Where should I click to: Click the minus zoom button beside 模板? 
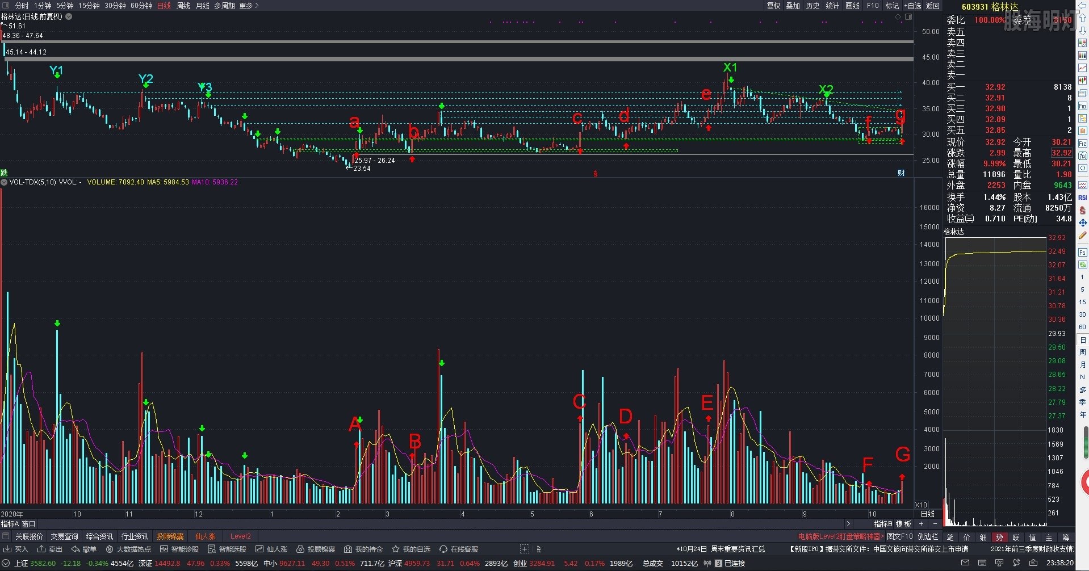(935, 524)
